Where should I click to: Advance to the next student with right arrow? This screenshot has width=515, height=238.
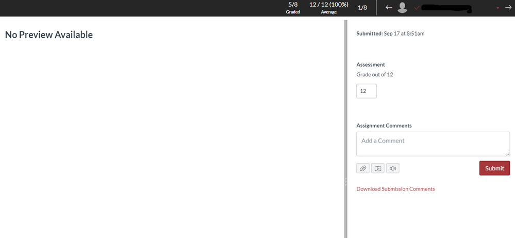508,8
